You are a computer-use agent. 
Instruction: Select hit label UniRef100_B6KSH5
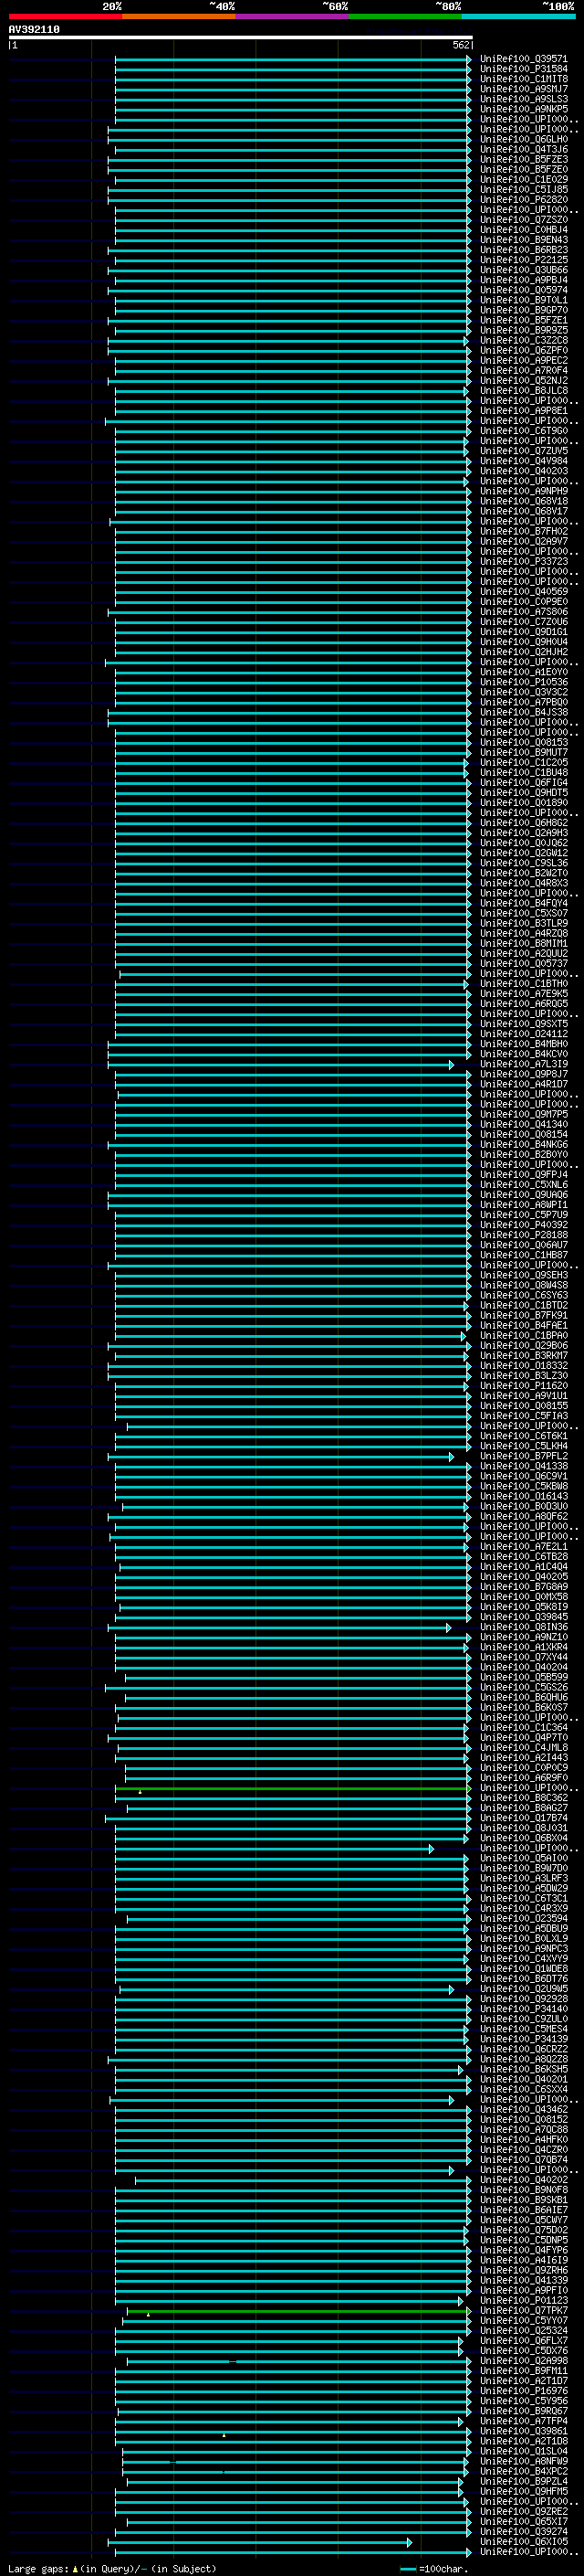click(x=523, y=2069)
